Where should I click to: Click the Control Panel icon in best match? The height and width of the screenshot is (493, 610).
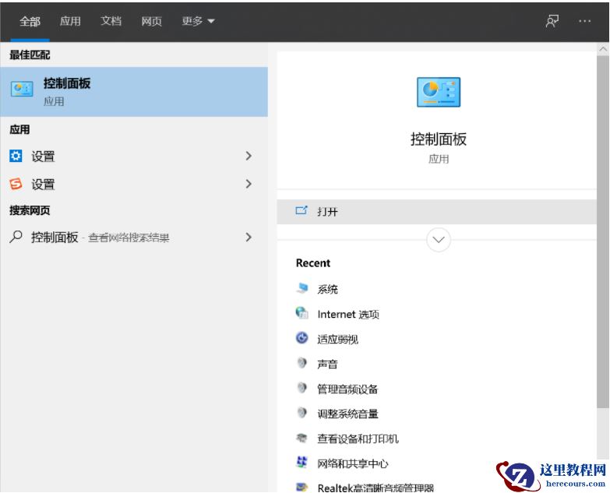click(22, 89)
